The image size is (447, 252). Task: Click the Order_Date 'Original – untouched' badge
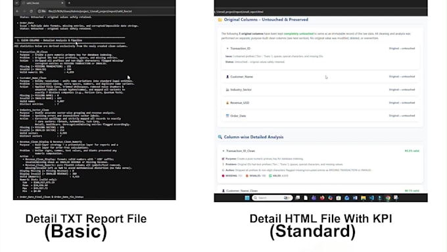[x=402, y=116]
